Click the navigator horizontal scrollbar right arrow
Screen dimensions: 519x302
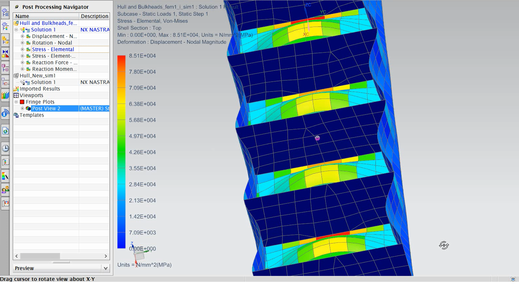(106, 256)
